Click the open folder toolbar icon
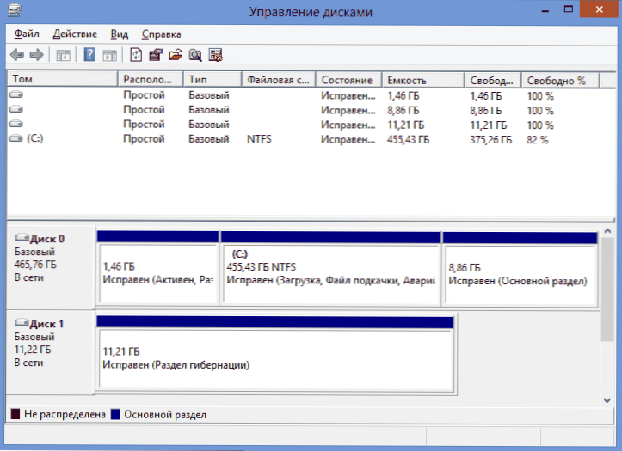The image size is (622, 451). (176, 55)
